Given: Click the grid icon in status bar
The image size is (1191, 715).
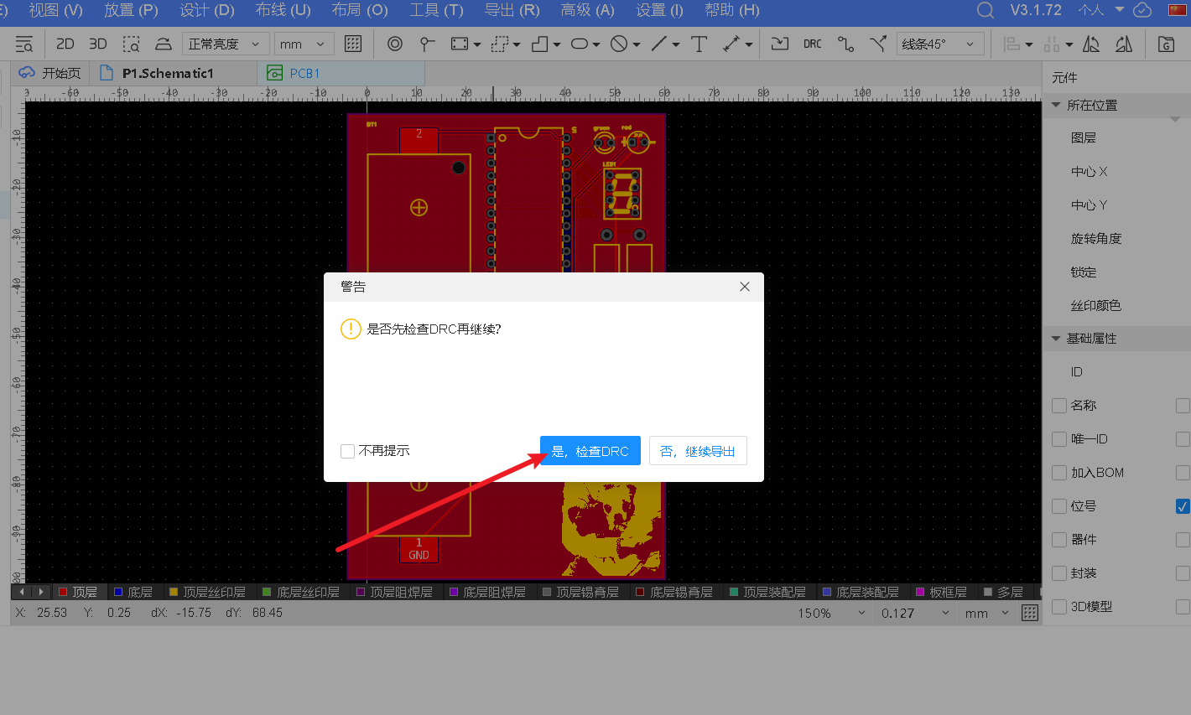Looking at the screenshot, I should pyautogui.click(x=1030, y=614).
